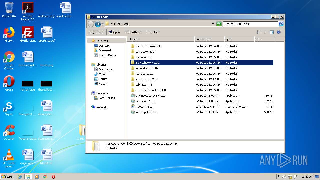Viewport: 320px width, 180px height.
Task: Show the preview pane icon
Action: [x=272, y=32]
